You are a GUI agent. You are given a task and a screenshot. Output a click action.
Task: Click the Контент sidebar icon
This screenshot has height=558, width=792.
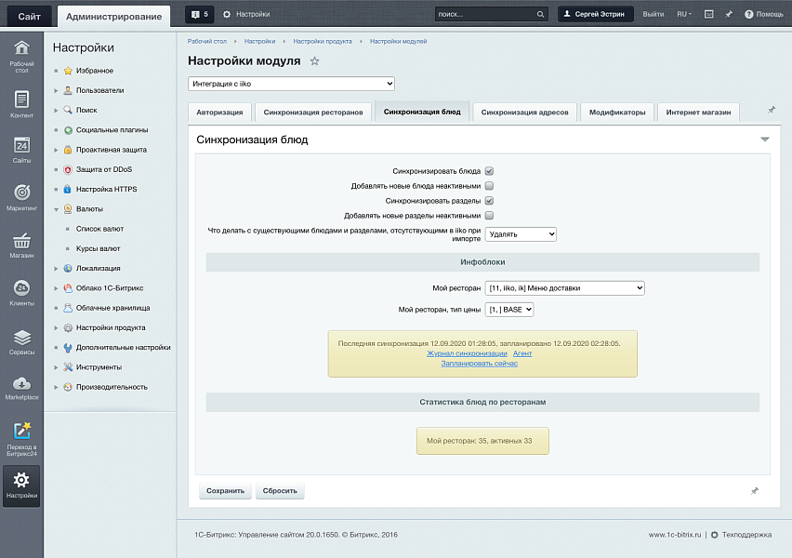21,100
